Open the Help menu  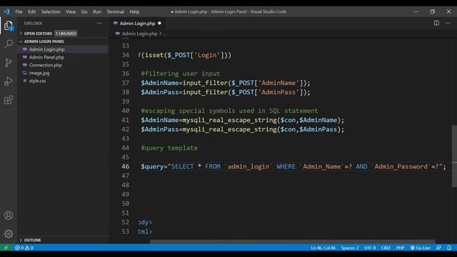[x=134, y=11]
